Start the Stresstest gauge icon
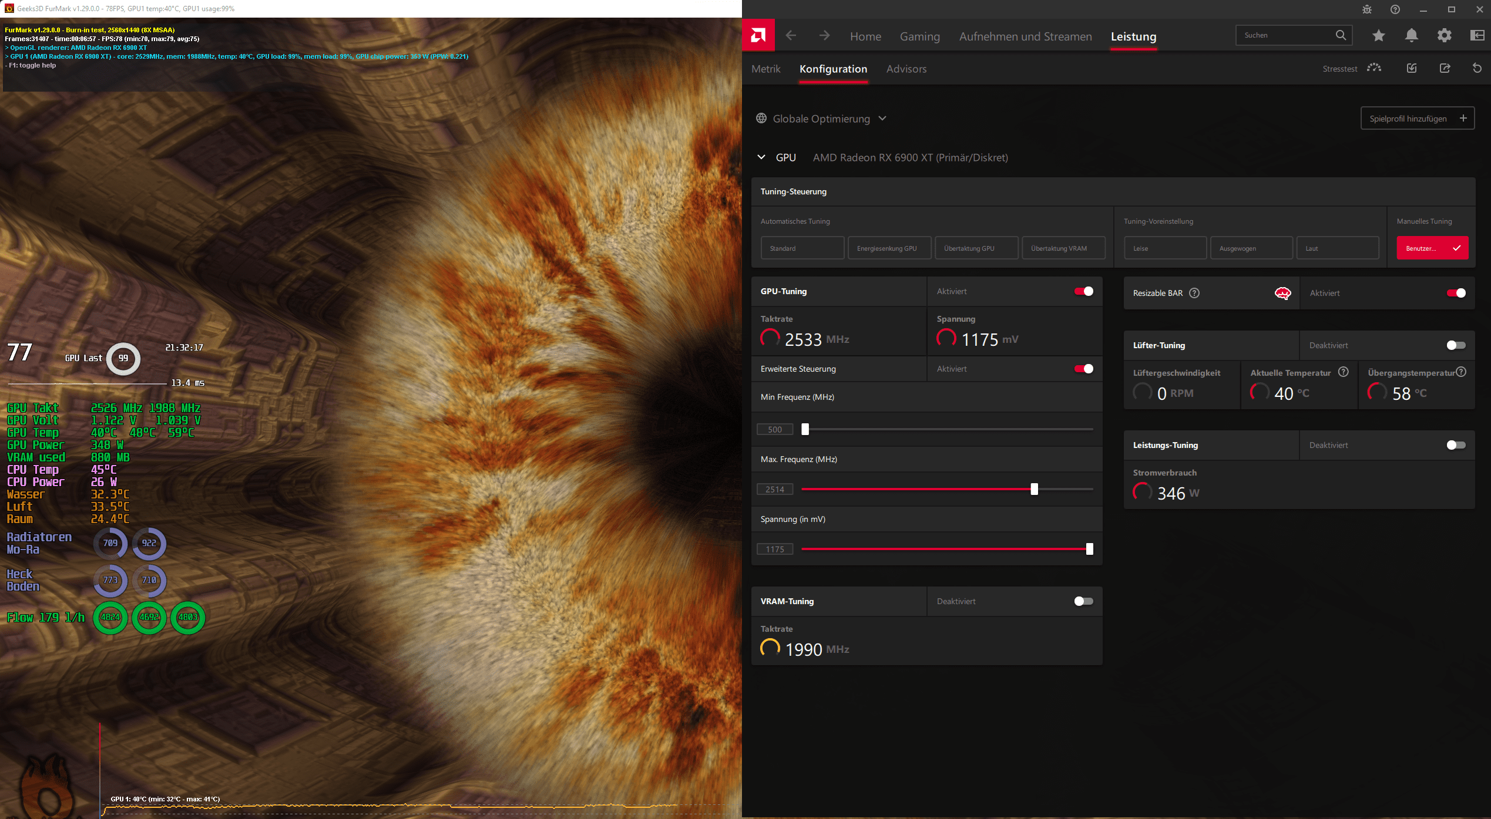The height and width of the screenshot is (819, 1491). click(x=1374, y=68)
